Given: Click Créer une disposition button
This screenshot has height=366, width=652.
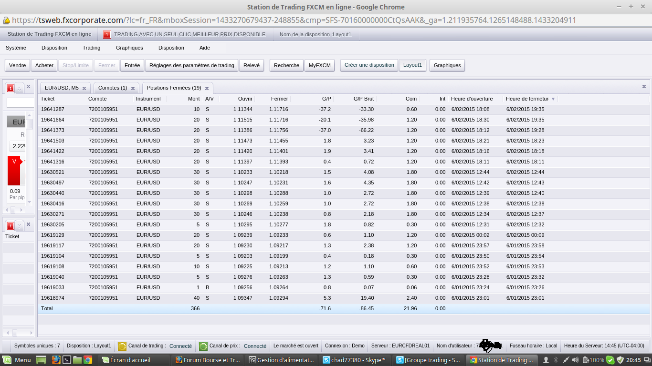Looking at the screenshot, I should pos(369,65).
